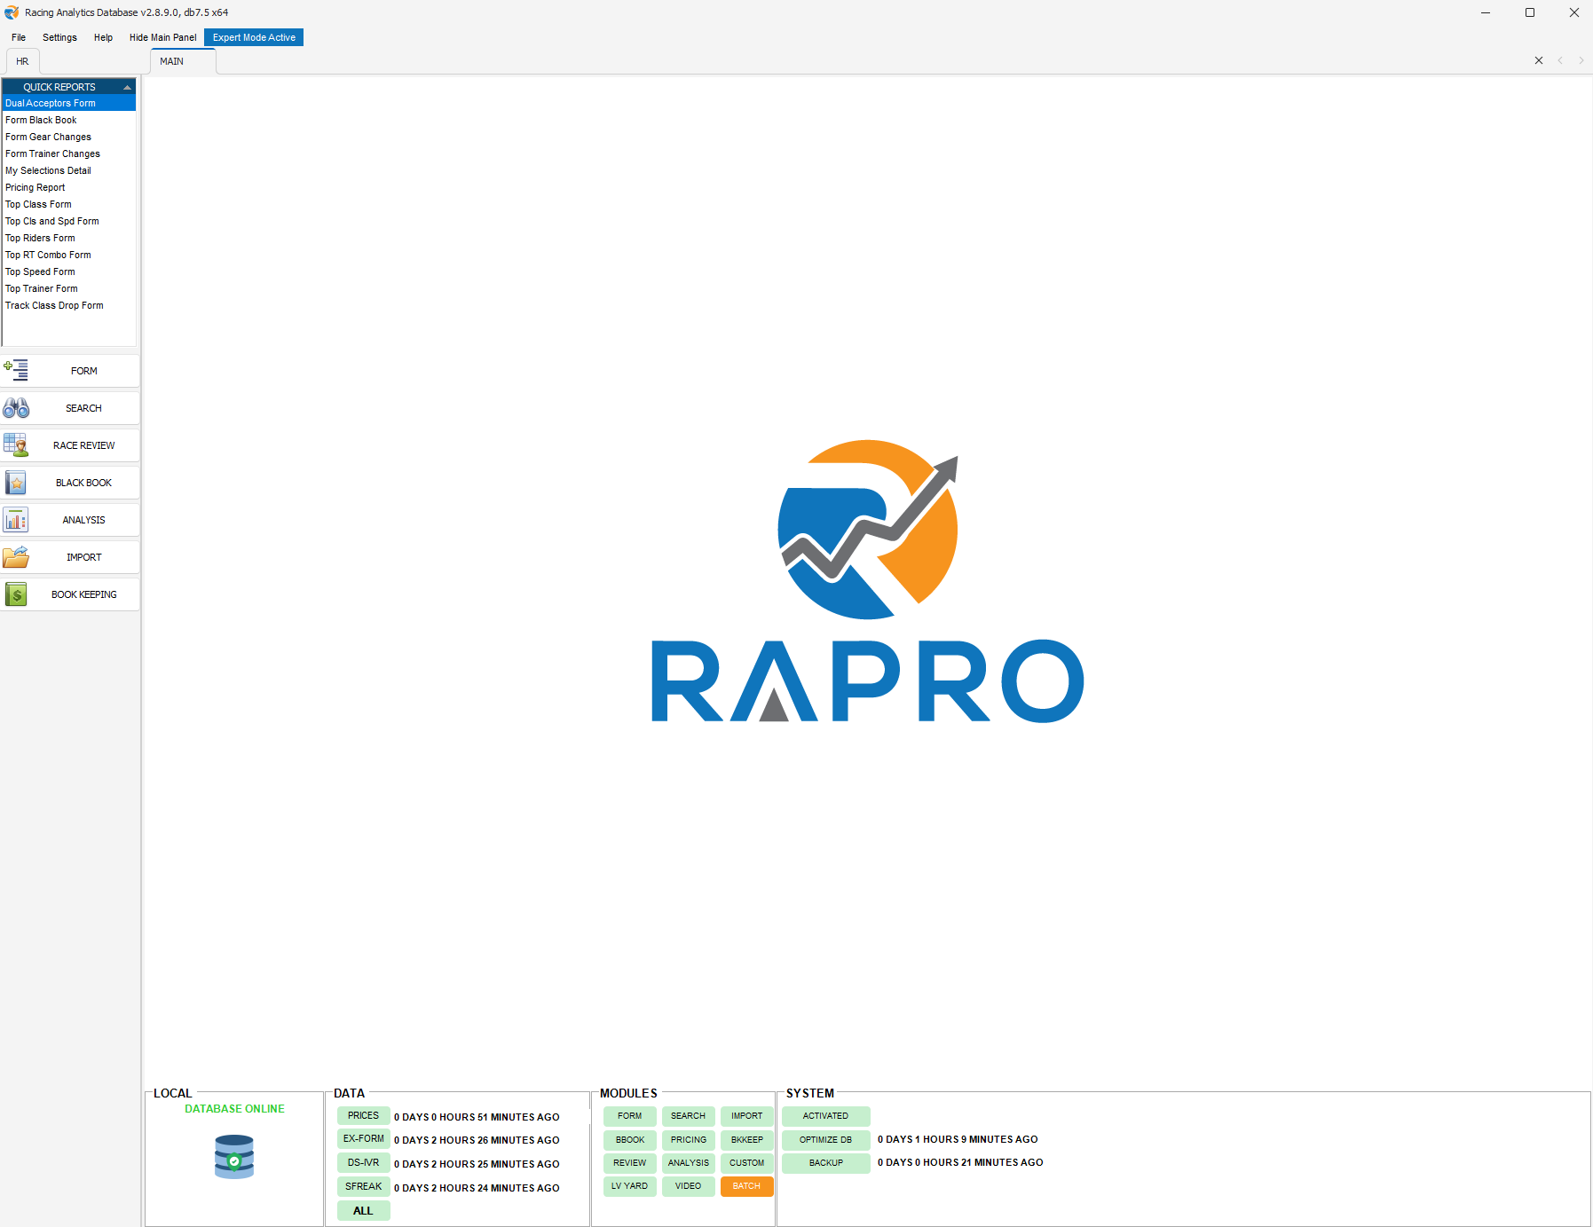The height and width of the screenshot is (1227, 1593).
Task: Click the ANALYSIS chart icon
Action: tap(16, 520)
